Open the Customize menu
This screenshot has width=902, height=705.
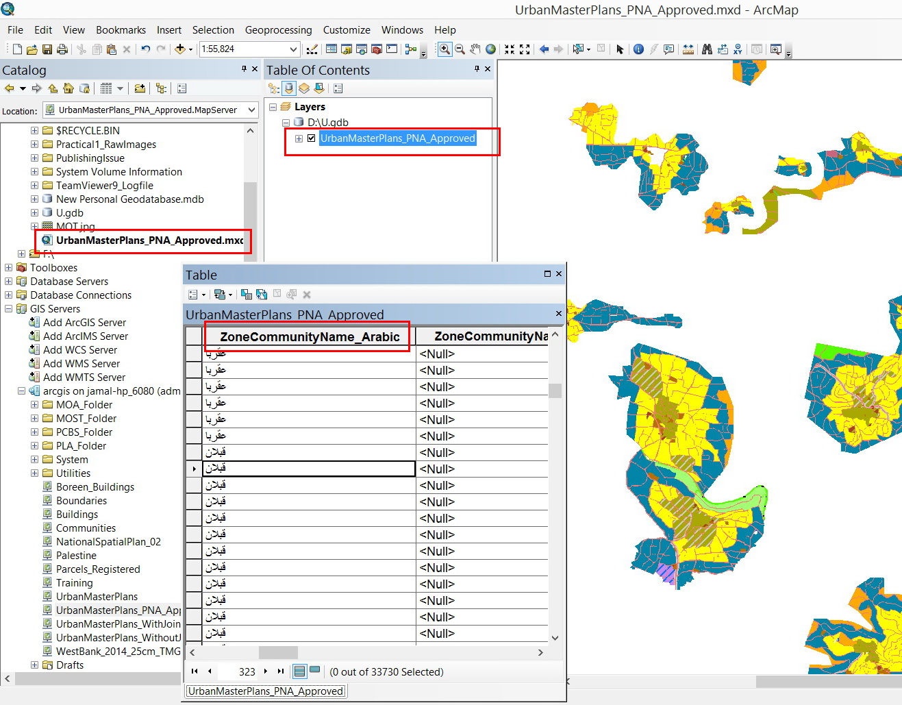(347, 30)
